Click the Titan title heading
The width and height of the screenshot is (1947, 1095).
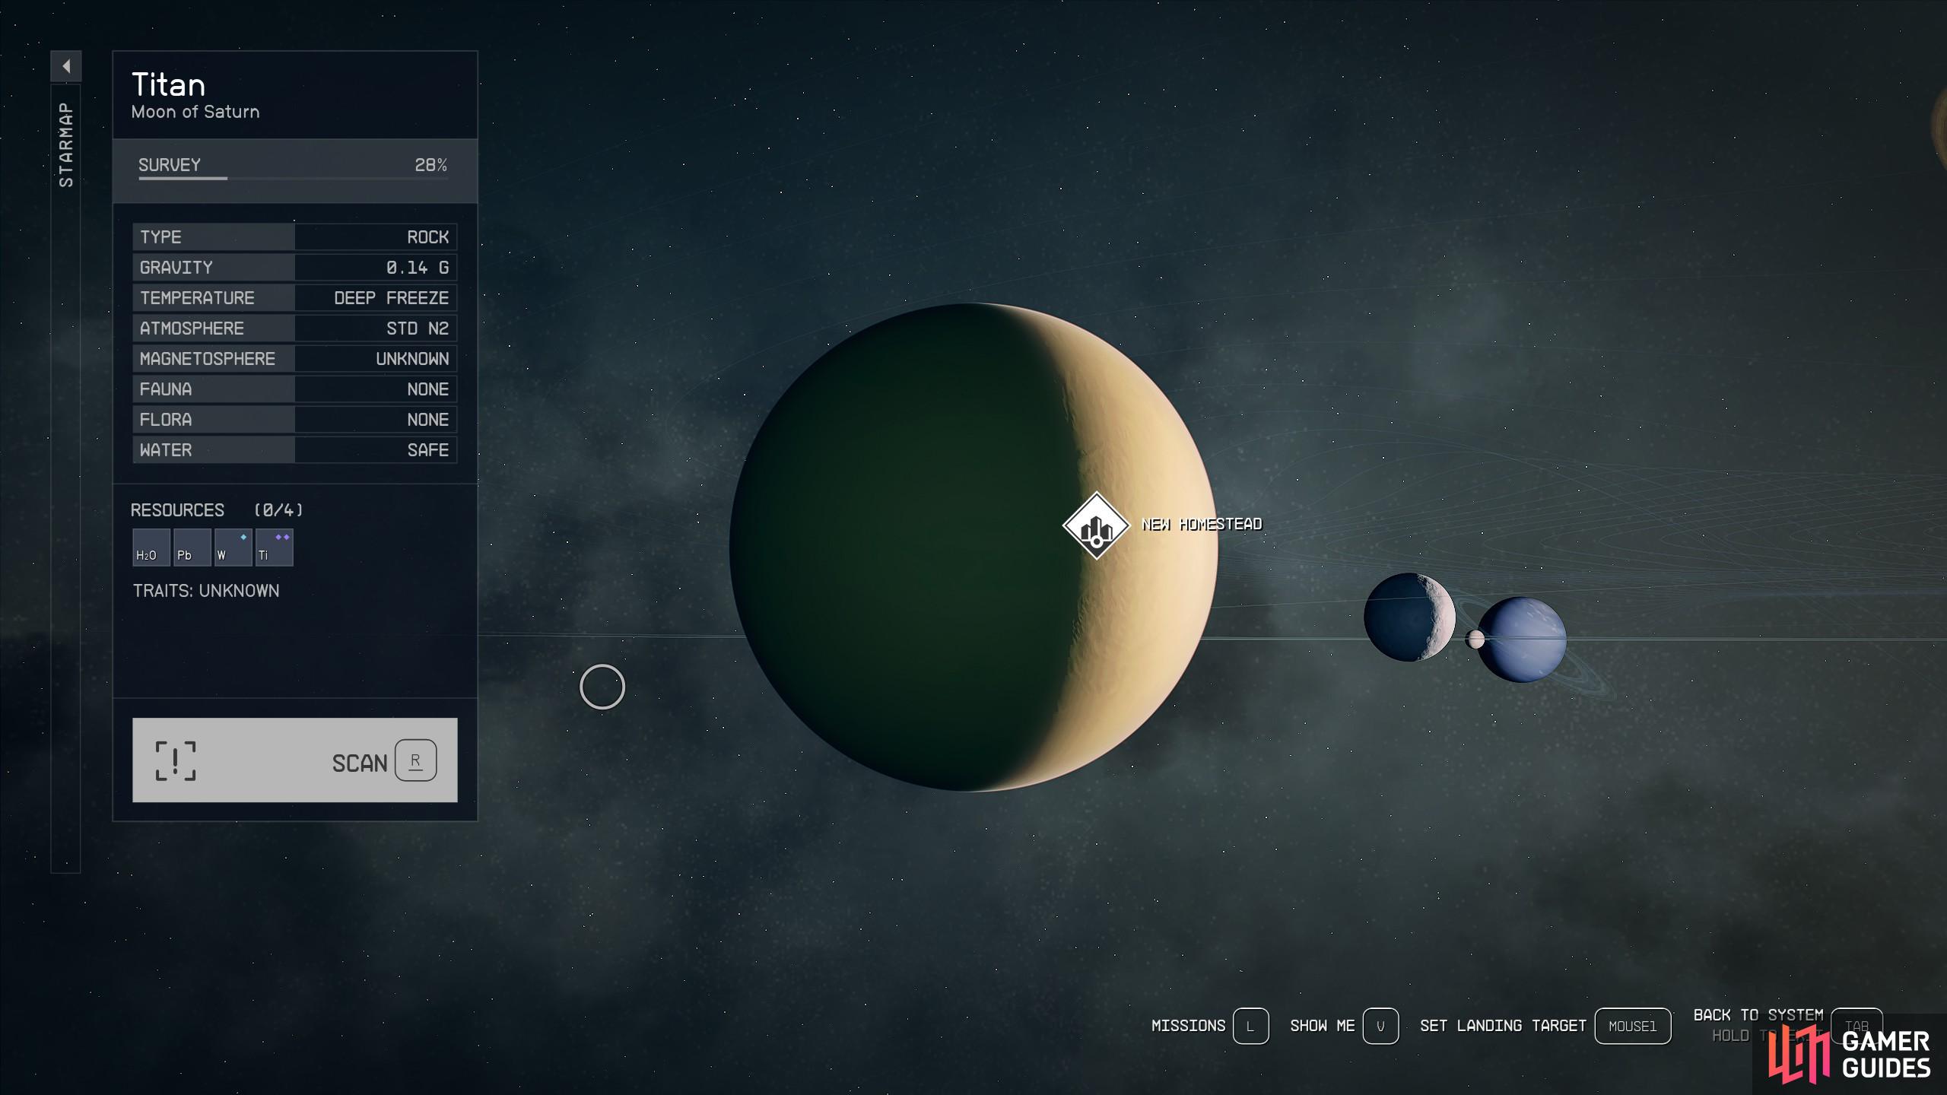(168, 84)
